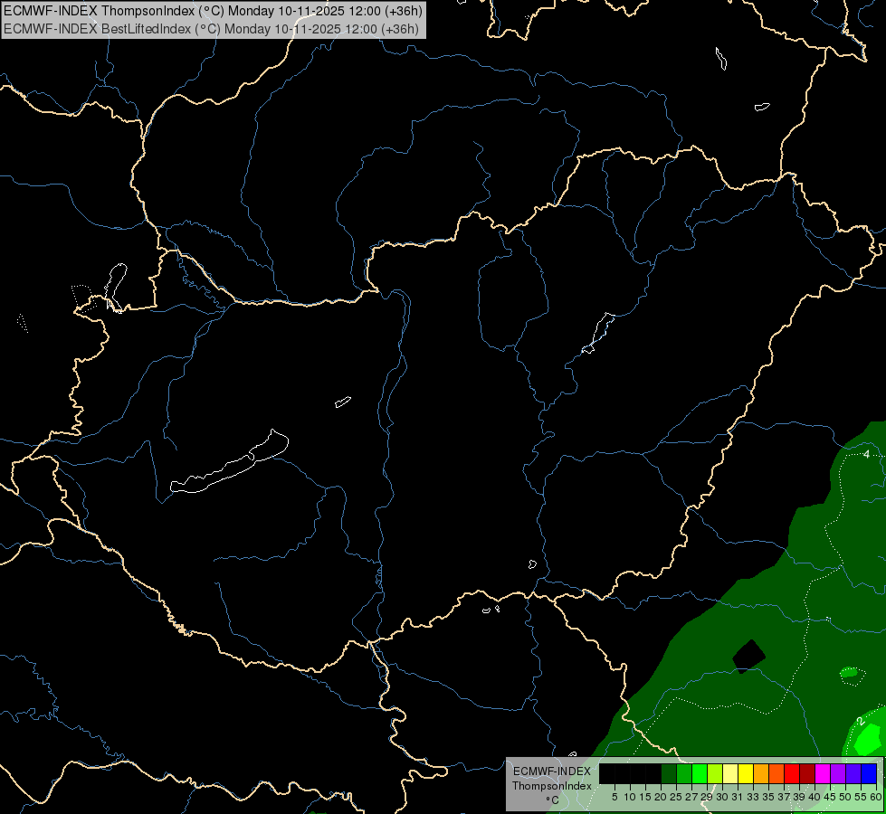
Task: Select the purple 45-50 legend swatch
Action: coord(838,773)
